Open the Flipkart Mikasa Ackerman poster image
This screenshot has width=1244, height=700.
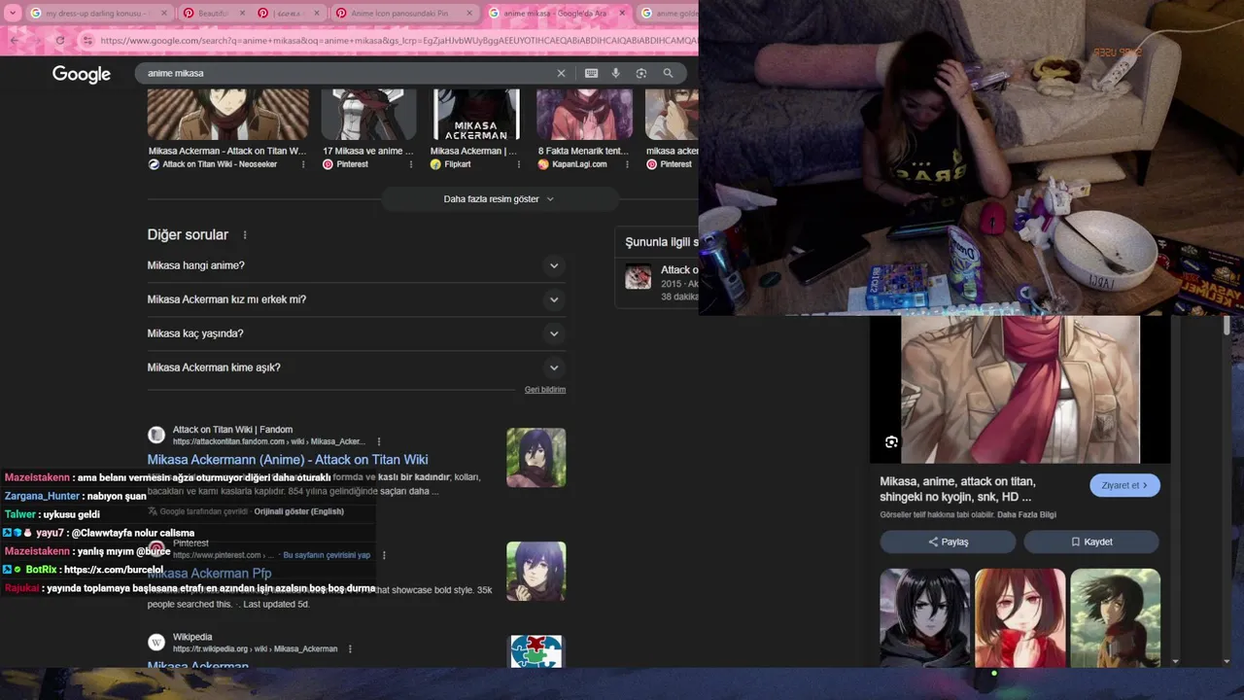coord(476,114)
